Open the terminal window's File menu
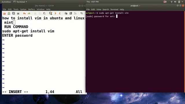This screenshot has height=104, width=185. [x=88, y=10]
